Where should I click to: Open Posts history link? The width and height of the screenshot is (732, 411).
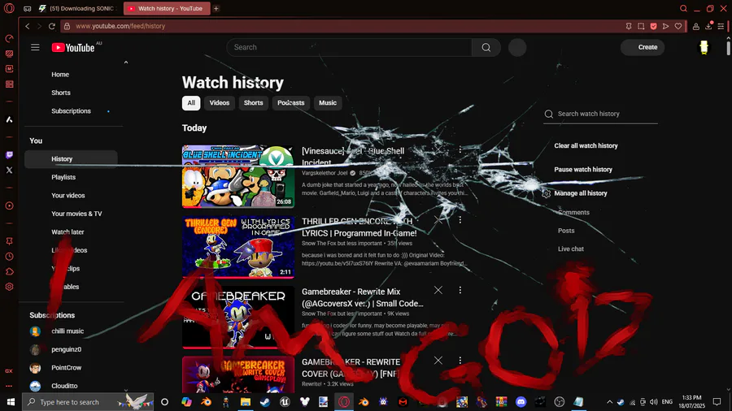coord(566,231)
